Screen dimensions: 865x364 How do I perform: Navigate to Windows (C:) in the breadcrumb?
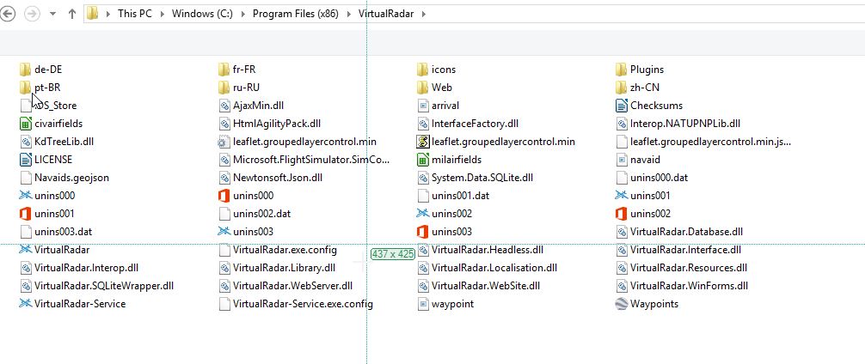(204, 14)
